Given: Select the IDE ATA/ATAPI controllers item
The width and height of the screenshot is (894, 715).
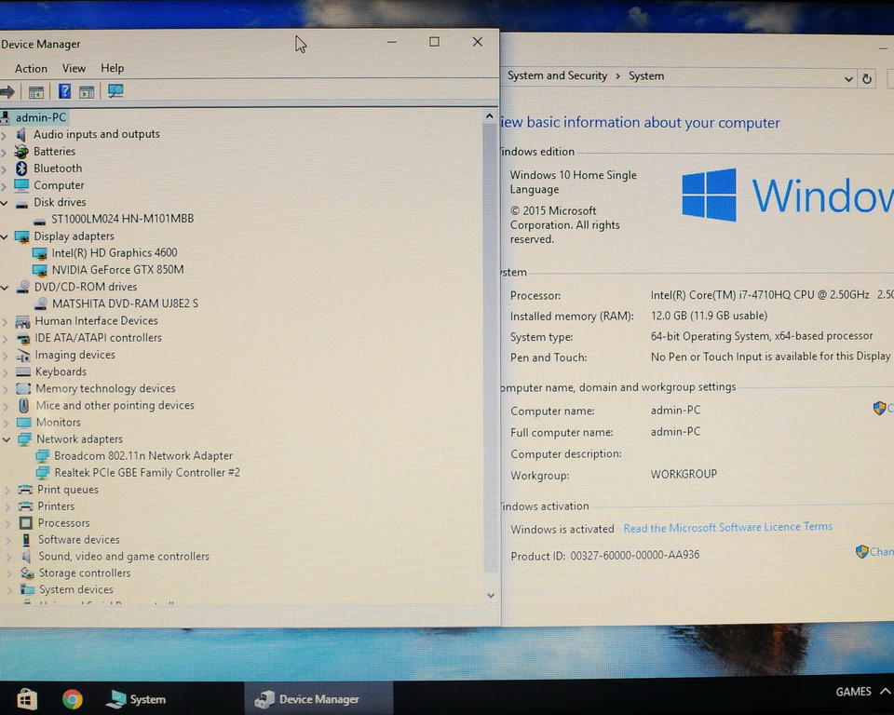Looking at the screenshot, I should tap(98, 338).
